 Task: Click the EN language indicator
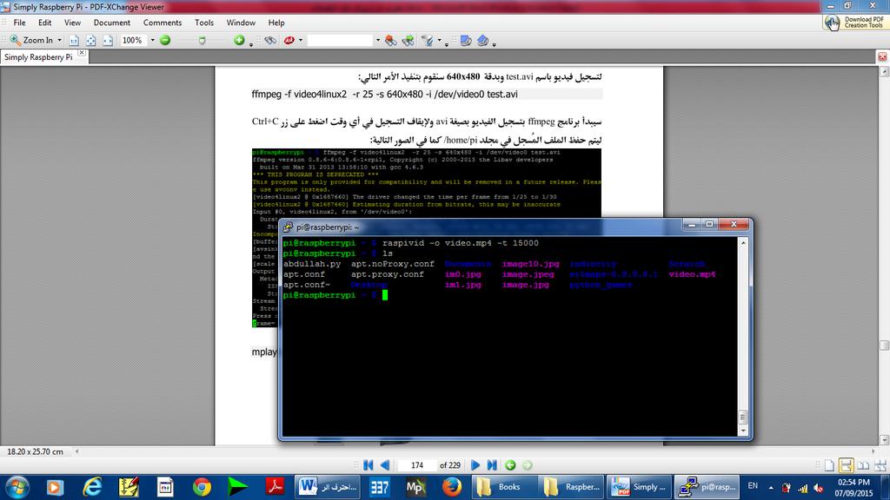click(753, 486)
